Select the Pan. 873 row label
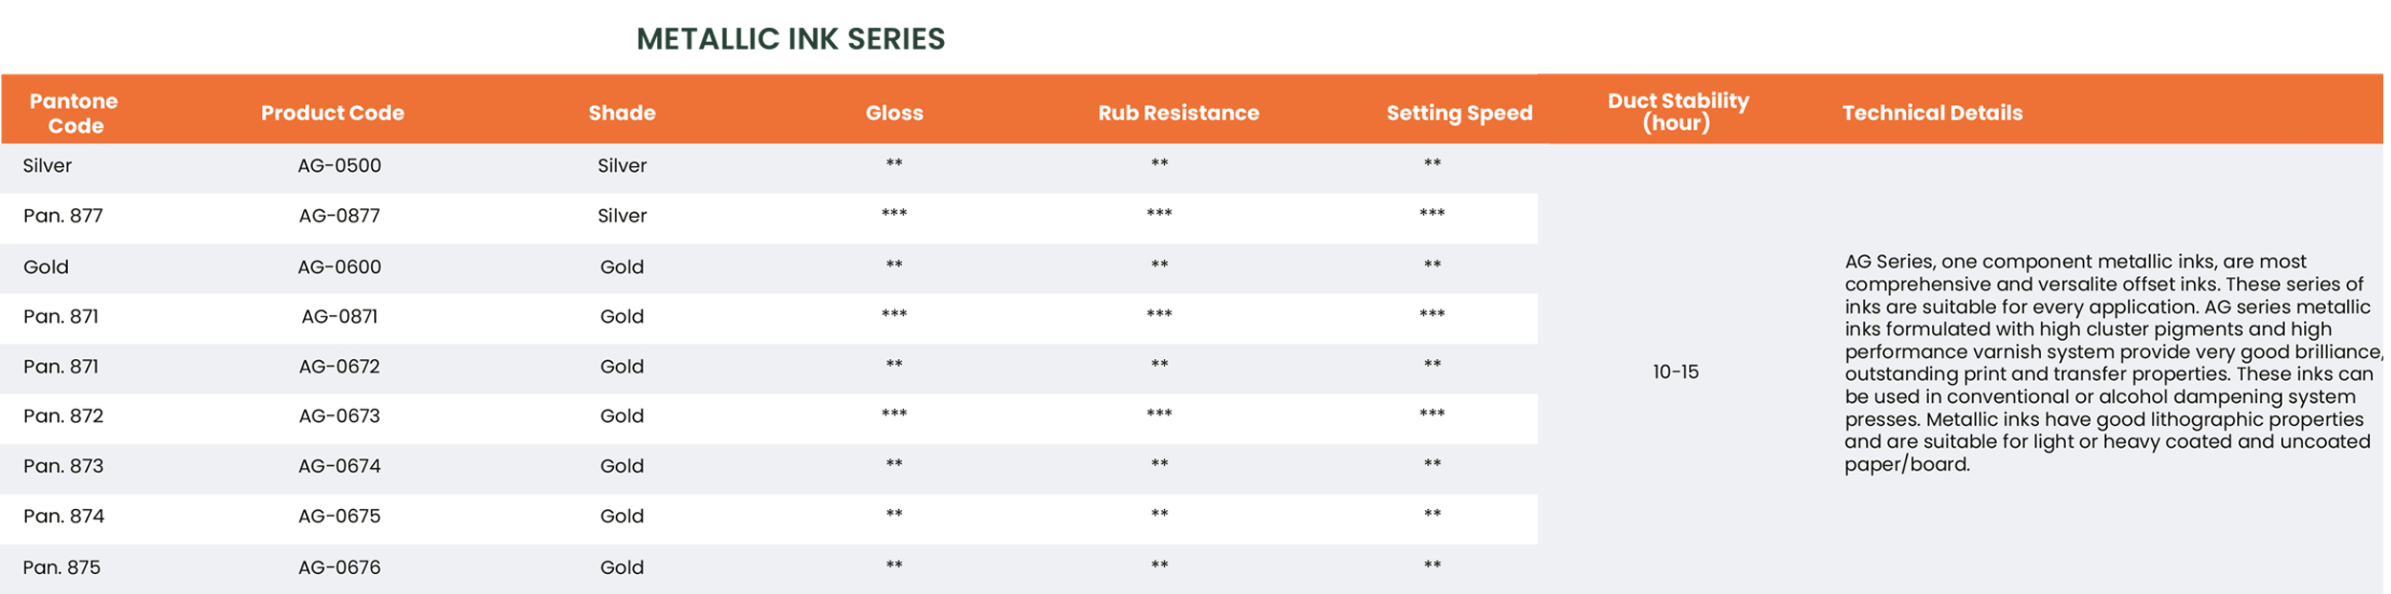Image resolution: width=2391 pixels, height=594 pixels. [x=63, y=466]
